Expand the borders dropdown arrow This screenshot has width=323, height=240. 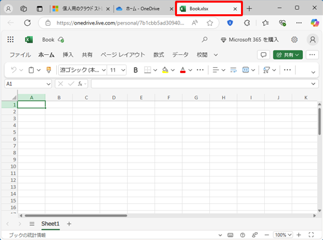(x=155, y=70)
